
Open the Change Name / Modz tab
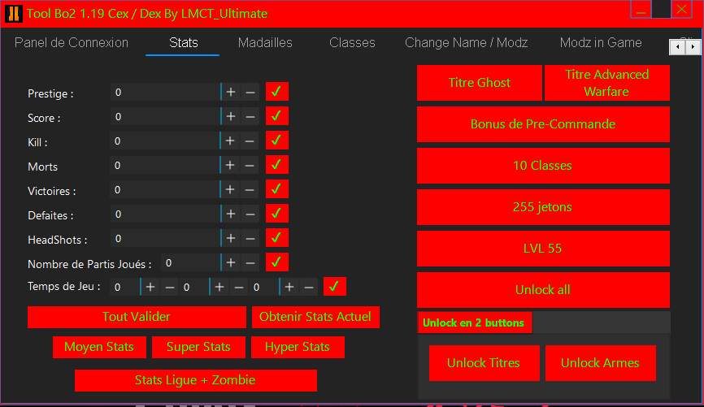pos(466,42)
